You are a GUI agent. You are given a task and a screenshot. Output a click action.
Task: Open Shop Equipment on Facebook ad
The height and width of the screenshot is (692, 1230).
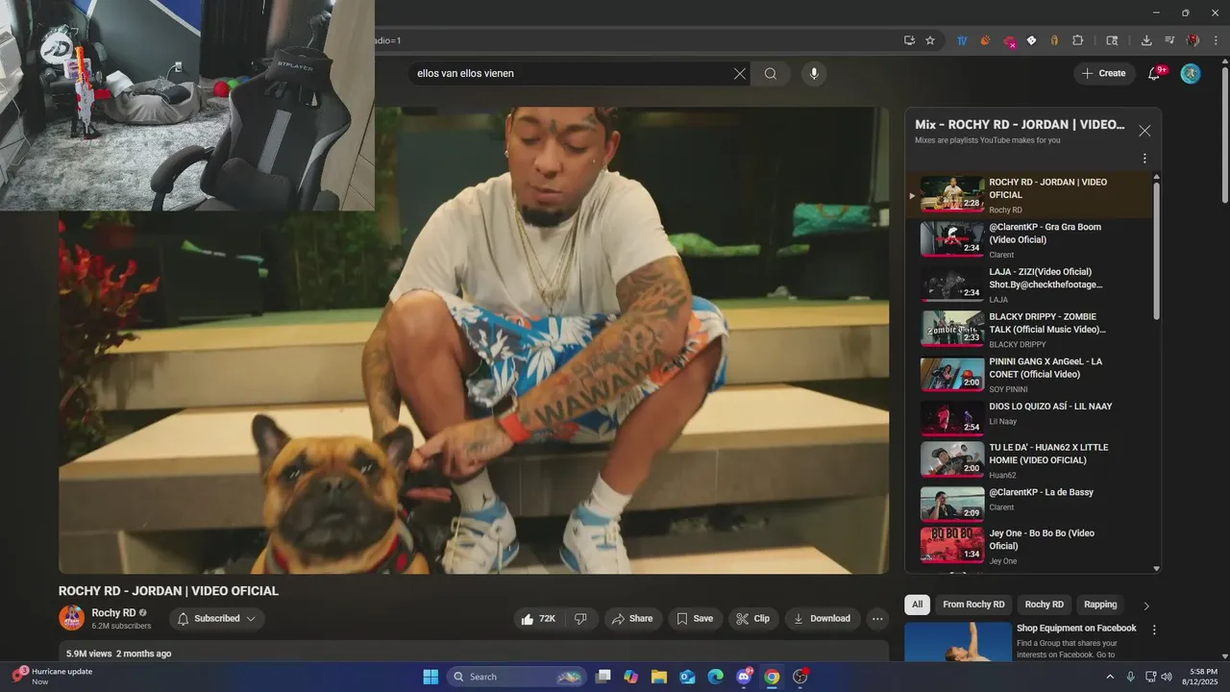(1076, 629)
